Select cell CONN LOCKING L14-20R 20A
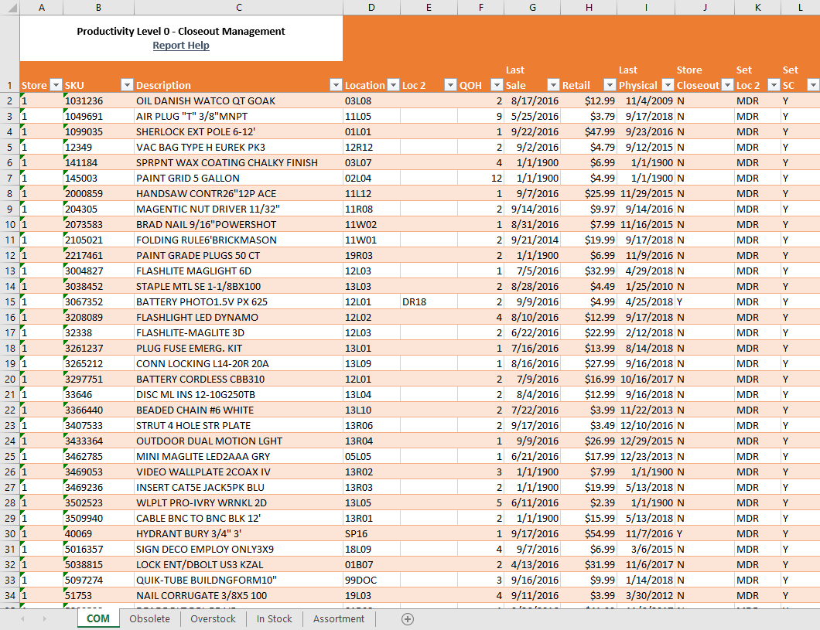The width and height of the screenshot is (820, 630). (238, 363)
